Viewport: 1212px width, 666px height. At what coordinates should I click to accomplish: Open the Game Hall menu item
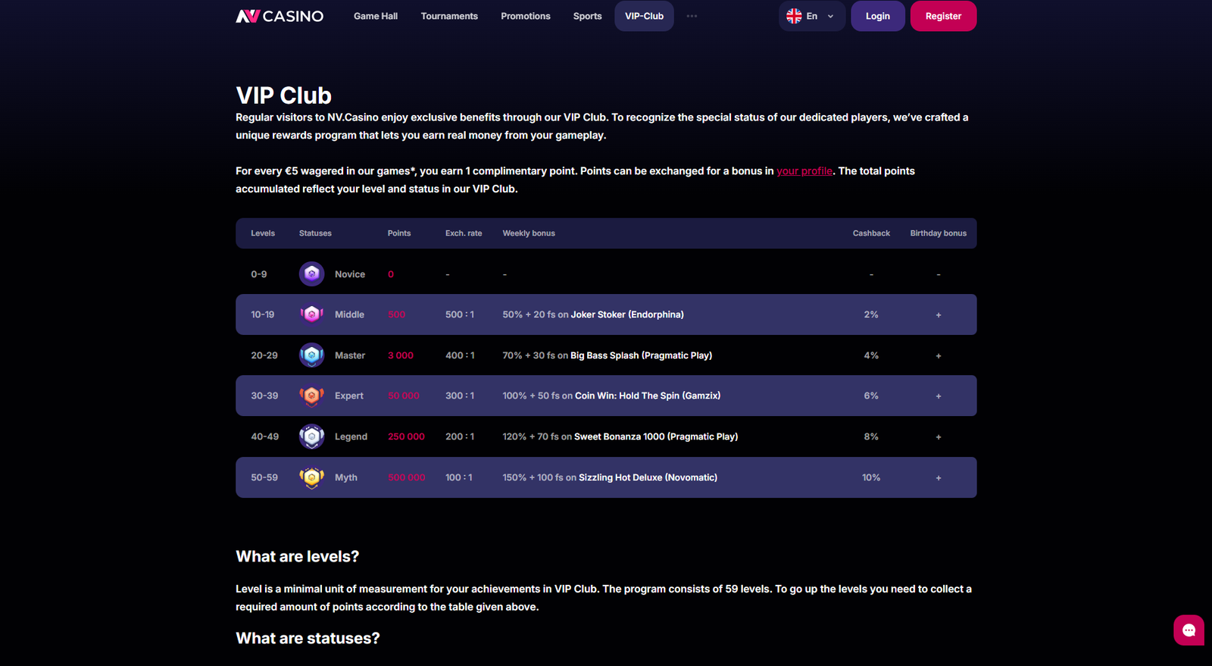pos(376,16)
